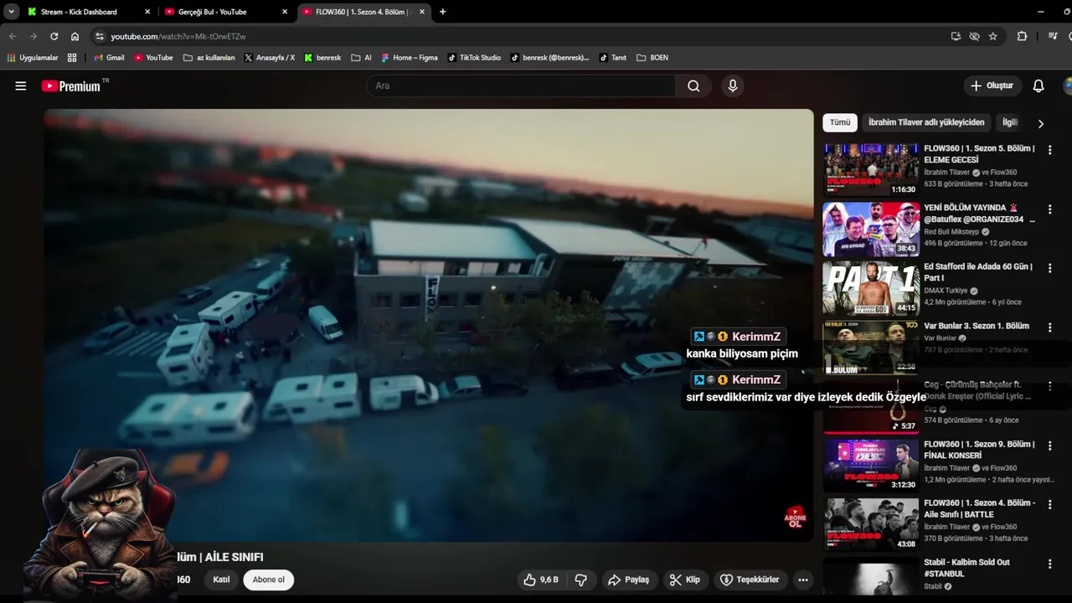1072x603 pixels.
Task: Open the media control icon in toolbar
Action: point(1053,36)
